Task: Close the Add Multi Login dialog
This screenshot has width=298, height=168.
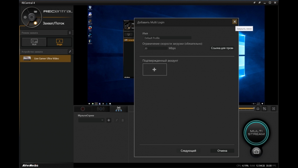Action: click(234, 22)
